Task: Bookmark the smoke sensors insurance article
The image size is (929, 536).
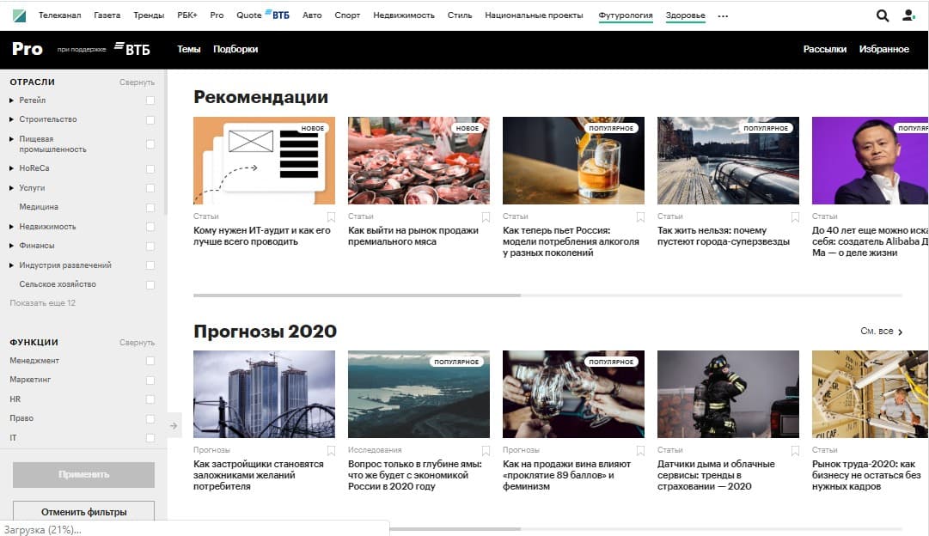Action: pos(795,451)
